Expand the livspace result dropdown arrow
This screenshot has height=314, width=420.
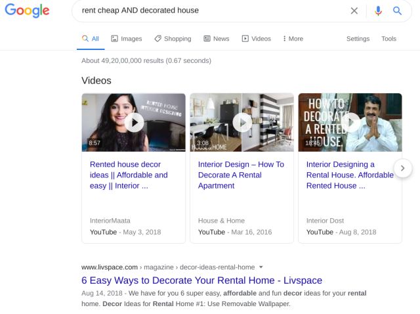coord(261,267)
